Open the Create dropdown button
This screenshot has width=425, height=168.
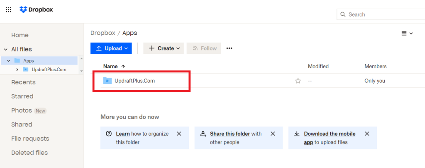click(x=164, y=48)
